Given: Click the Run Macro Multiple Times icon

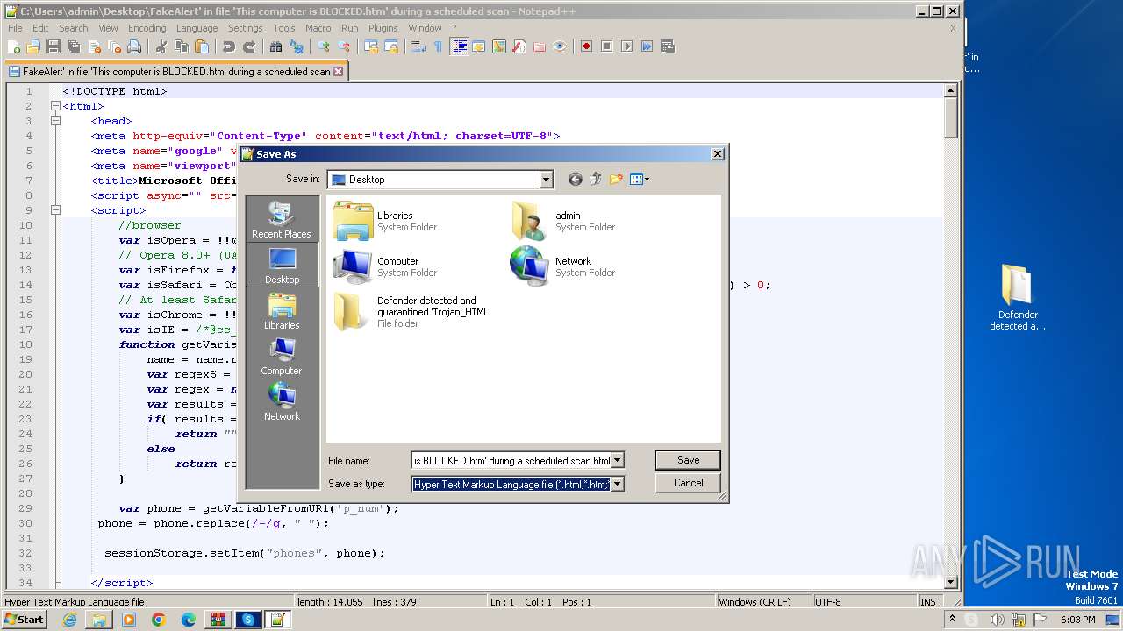Looking at the screenshot, I should click(x=647, y=46).
